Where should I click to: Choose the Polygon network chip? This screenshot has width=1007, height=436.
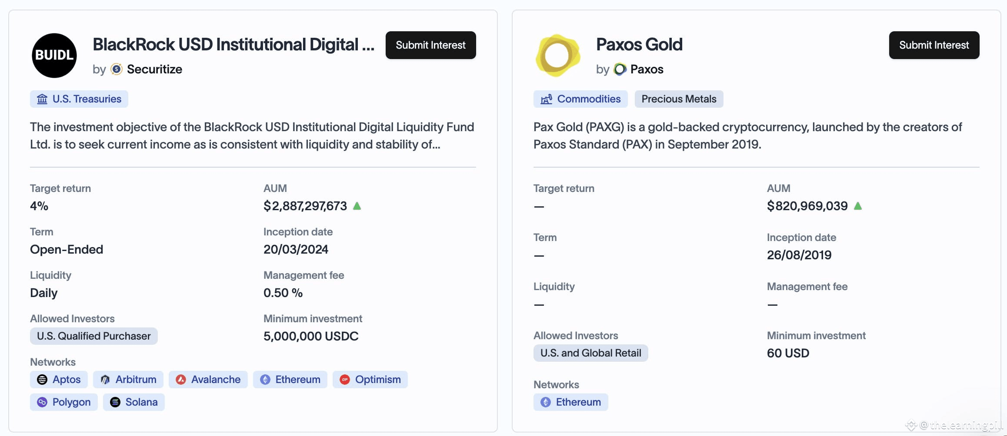(64, 402)
